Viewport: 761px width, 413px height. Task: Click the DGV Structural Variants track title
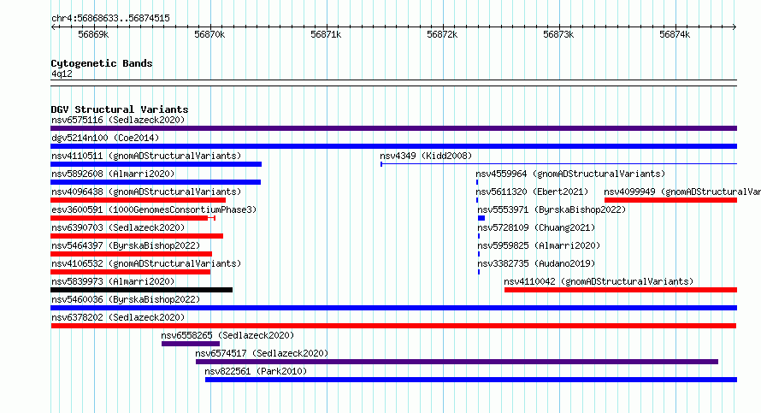point(120,109)
